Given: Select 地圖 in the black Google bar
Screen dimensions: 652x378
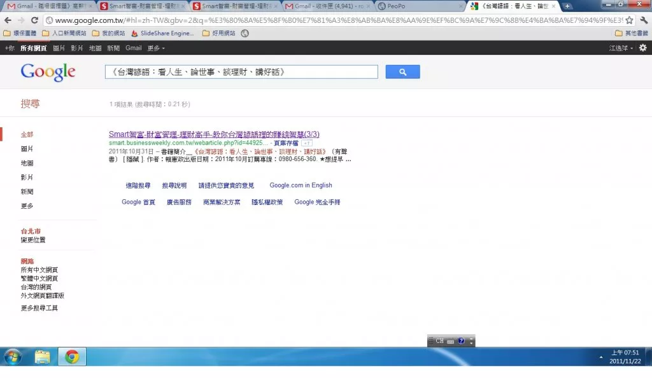Looking at the screenshot, I should (x=96, y=48).
